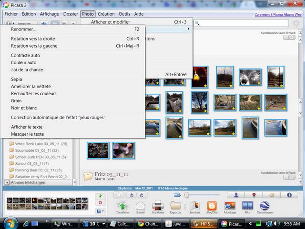Click the Transférer upload icon
This screenshot has height=229, width=305.
122,206
